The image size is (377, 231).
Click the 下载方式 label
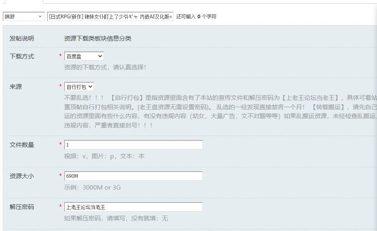(x=22, y=56)
